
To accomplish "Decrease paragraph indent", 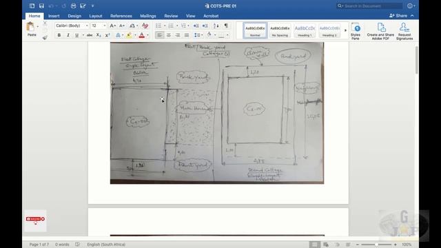I will pos(196,25).
